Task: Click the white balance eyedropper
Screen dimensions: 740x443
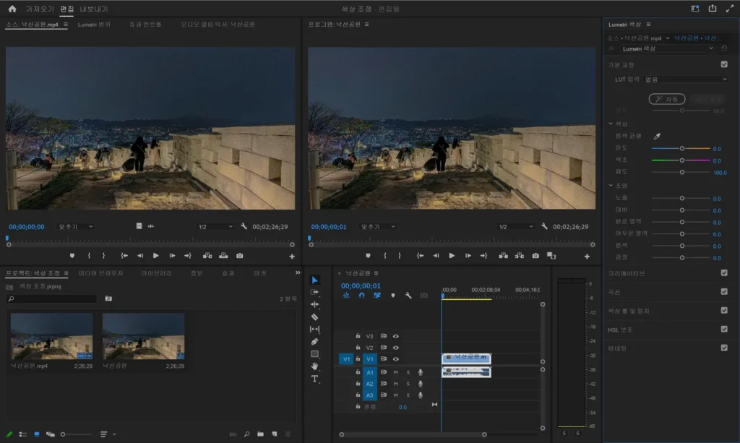Action: [657, 137]
